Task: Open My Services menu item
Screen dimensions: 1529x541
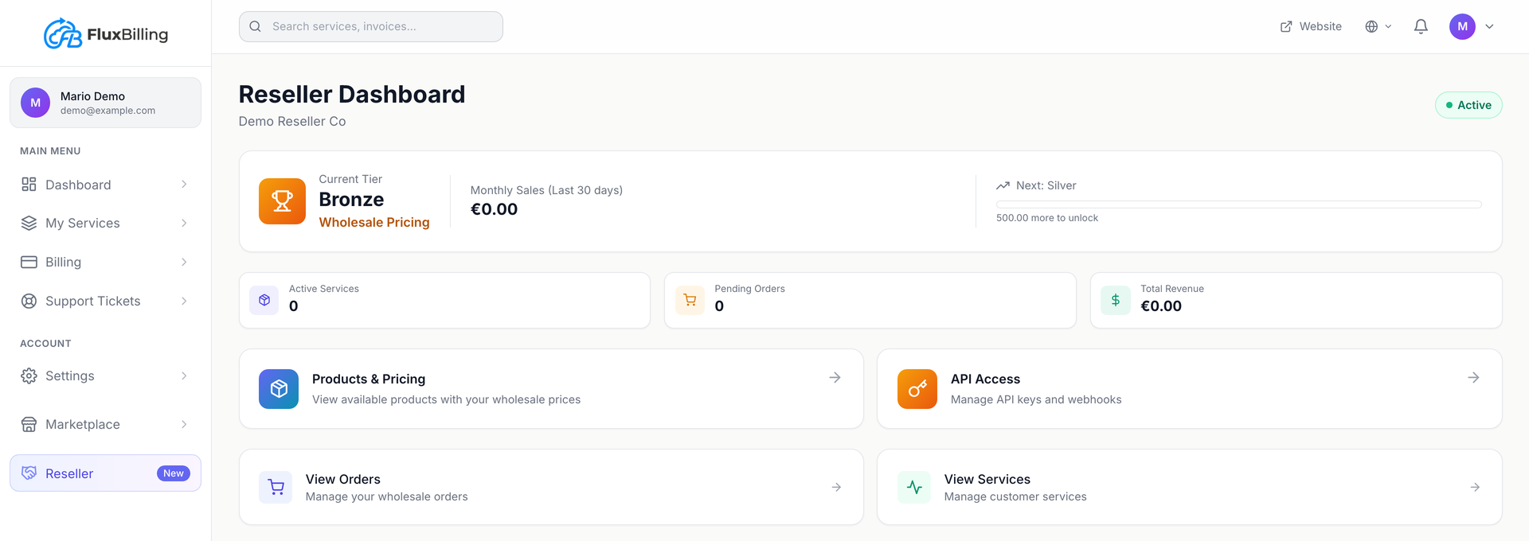Action: (x=105, y=224)
